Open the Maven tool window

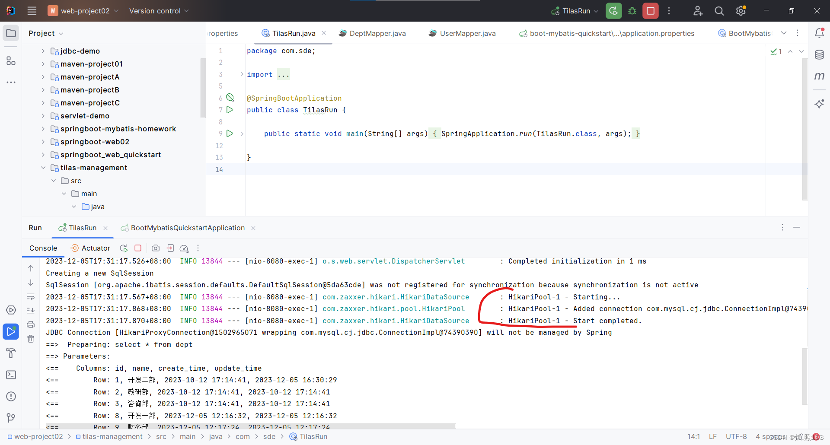point(819,76)
